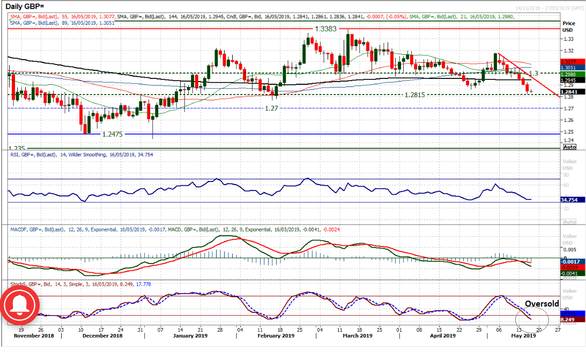This screenshot has width=586, height=357.
Task: Click the 1.2815 support level label
Action: click(419, 95)
